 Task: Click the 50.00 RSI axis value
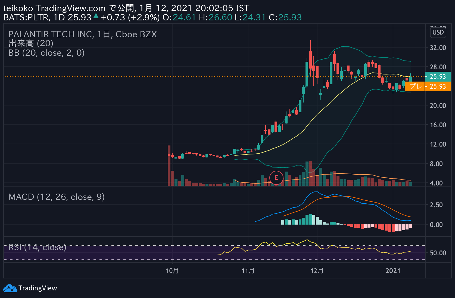click(438, 253)
